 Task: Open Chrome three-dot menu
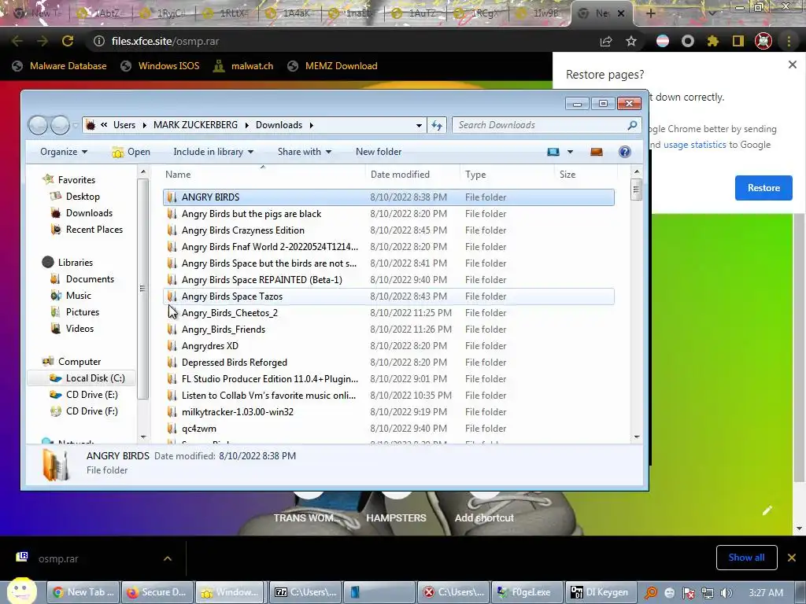click(789, 41)
